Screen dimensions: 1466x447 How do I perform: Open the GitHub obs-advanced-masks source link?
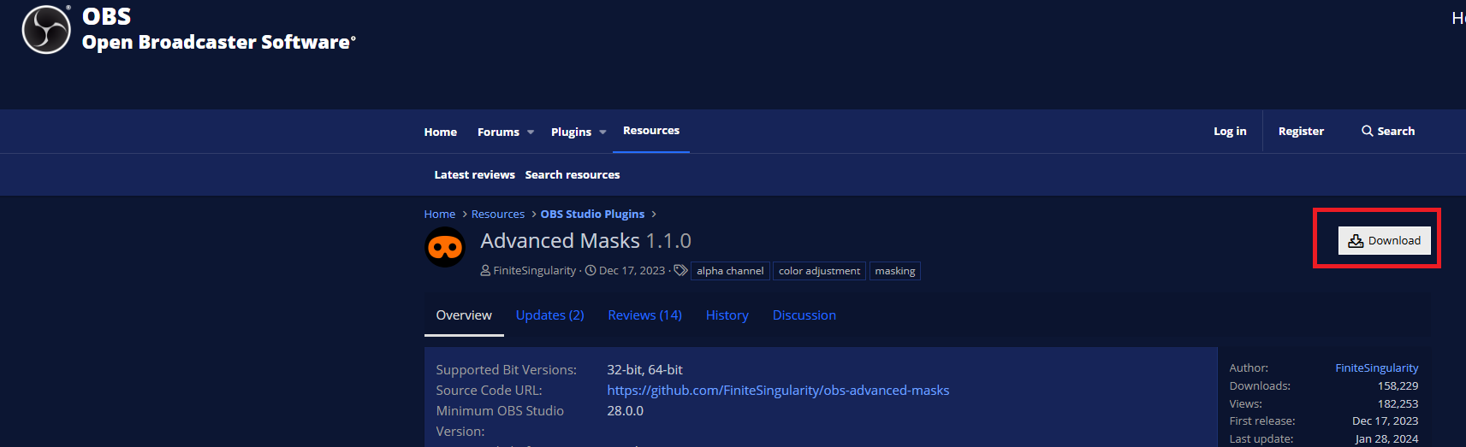pyautogui.click(x=778, y=390)
